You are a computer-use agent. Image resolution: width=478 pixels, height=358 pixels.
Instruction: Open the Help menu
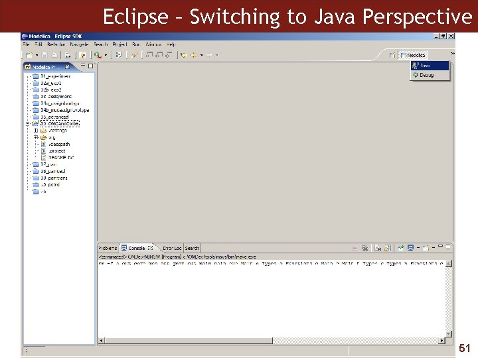(171, 44)
